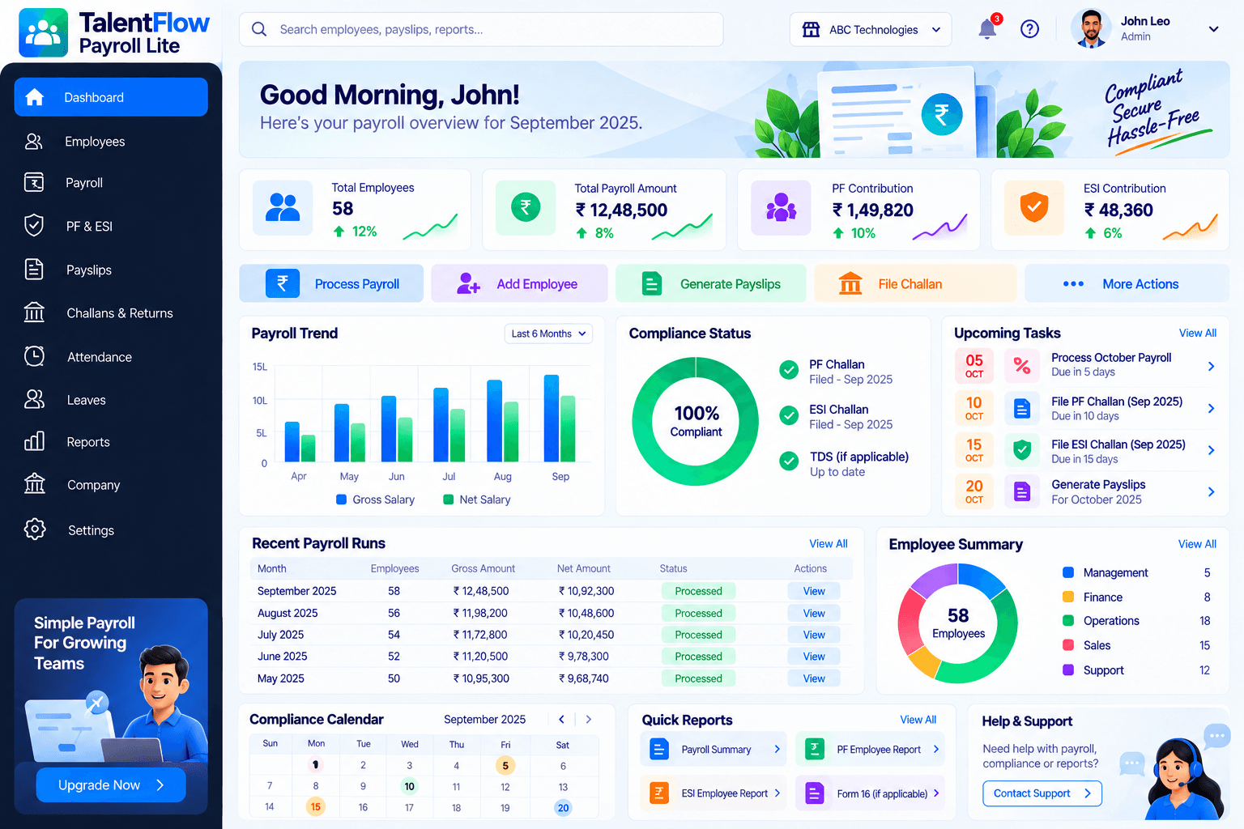Image resolution: width=1244 pixels, height=829 pixels.
Task: Open the help question mark icon
Action: point(1029,29)
